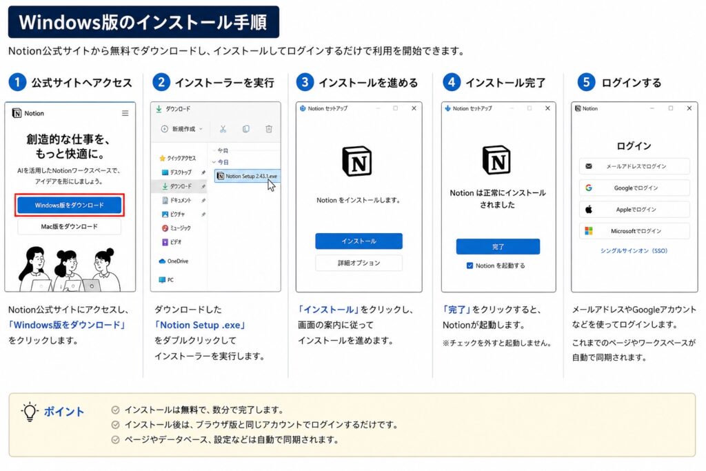The image size is (706, 471).
Task: Click the Microsoft four-color logo icon
Action: [589, 231]
